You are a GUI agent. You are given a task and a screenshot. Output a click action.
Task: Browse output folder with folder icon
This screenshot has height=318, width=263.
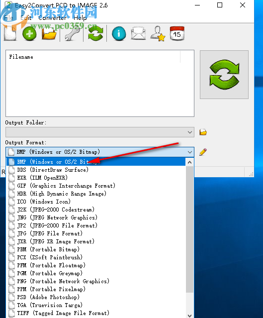203,132
